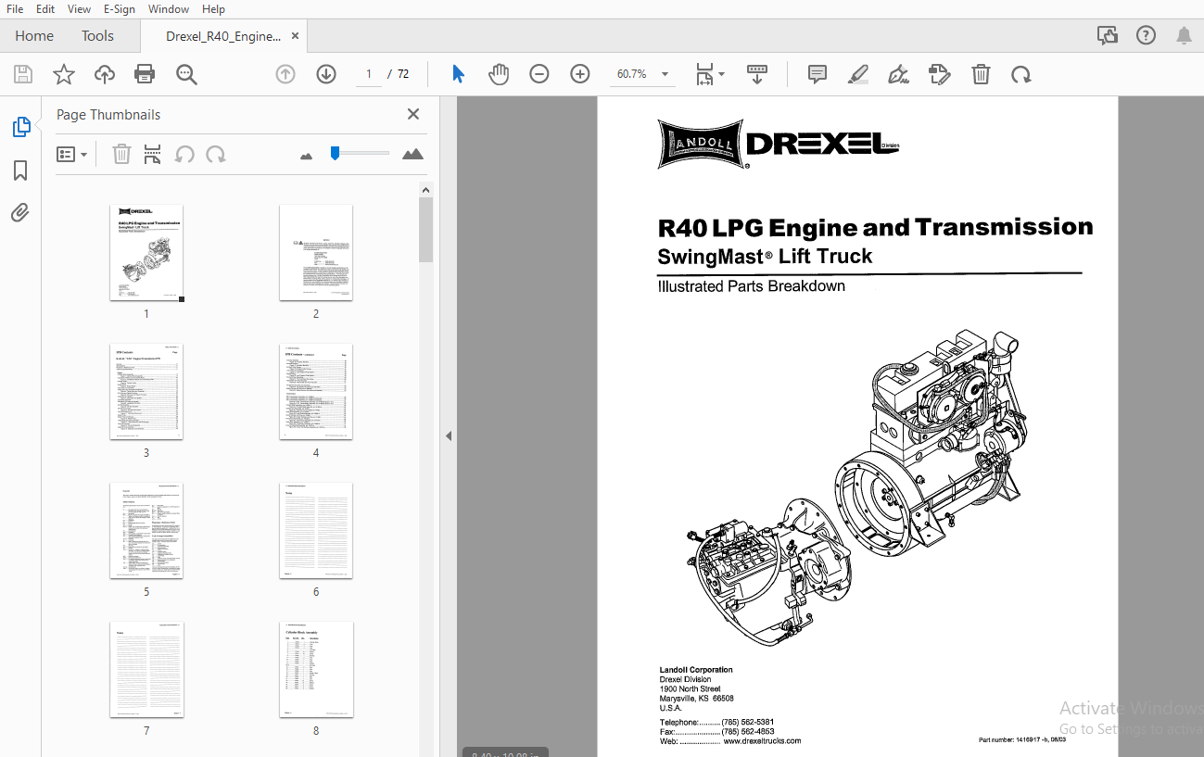
Task: Open the notifications bell
Action: (1184, 35)
